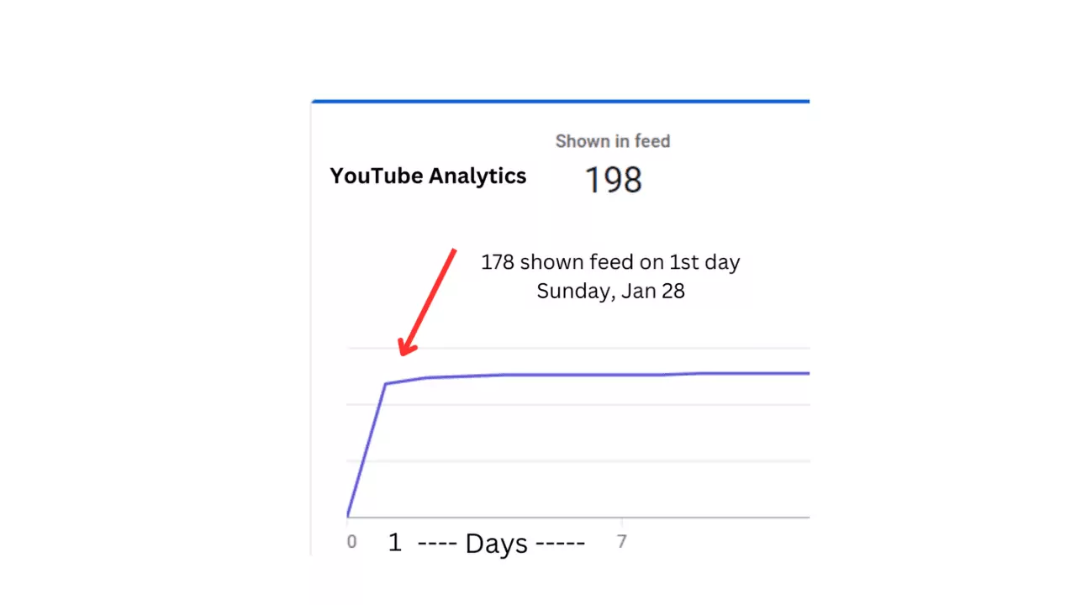Click the "YouTube Analytics" heading text

pos(428,176)
